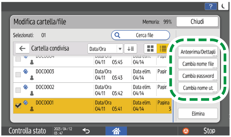
Task: Open Controlla stato
Action: (27, 131)
